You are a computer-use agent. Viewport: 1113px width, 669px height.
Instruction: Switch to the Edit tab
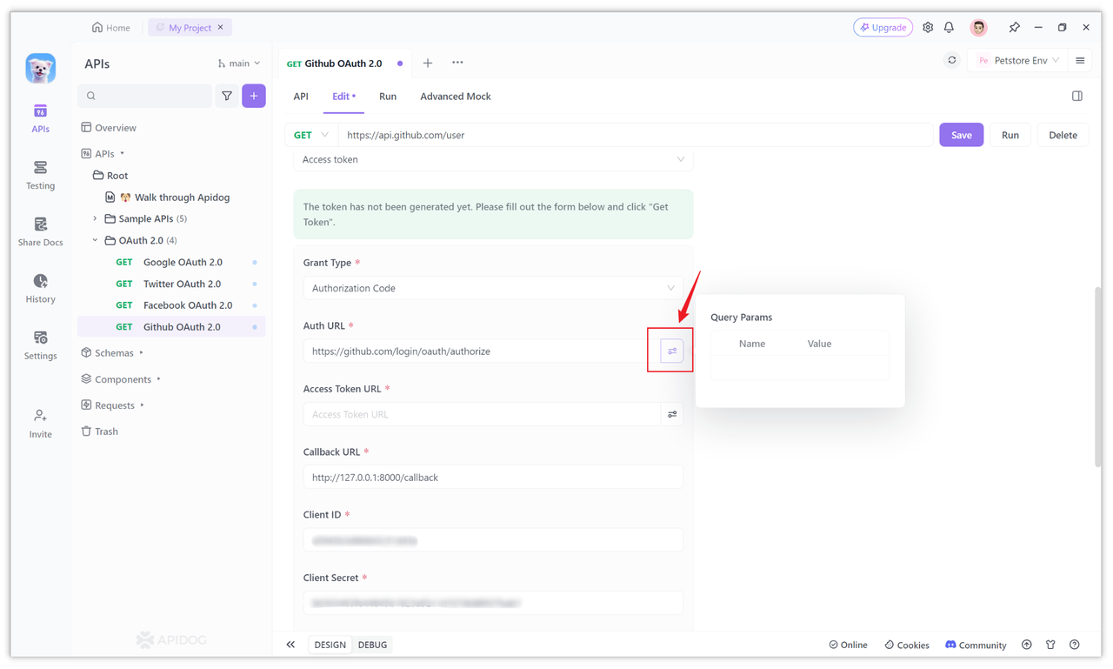tap(343, 97)
